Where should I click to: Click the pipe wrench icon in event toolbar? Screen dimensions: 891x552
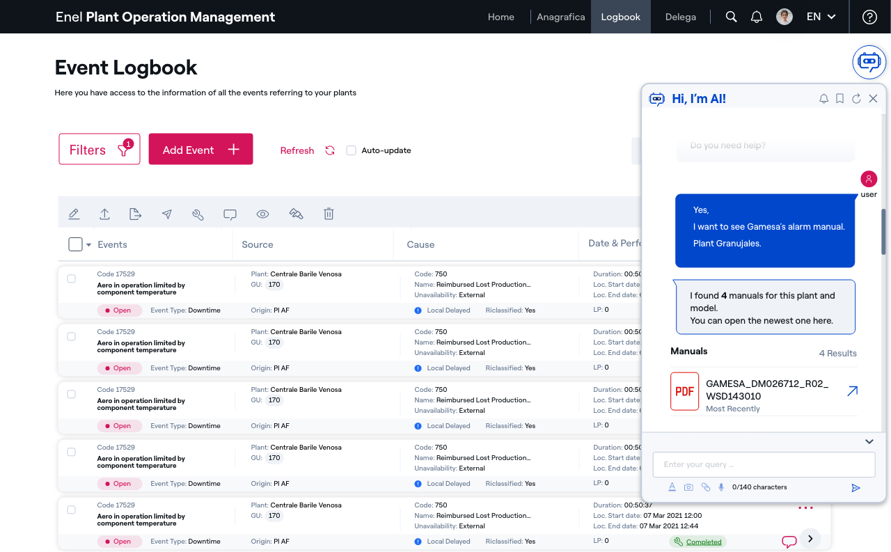[x=296, y=214]
